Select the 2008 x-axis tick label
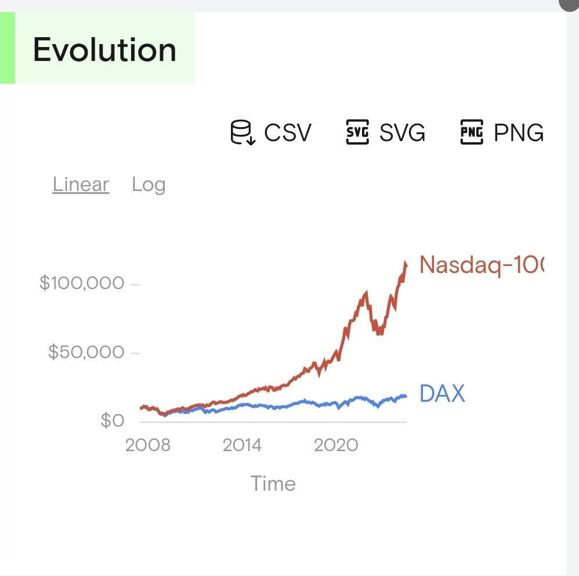 point(148,445)
